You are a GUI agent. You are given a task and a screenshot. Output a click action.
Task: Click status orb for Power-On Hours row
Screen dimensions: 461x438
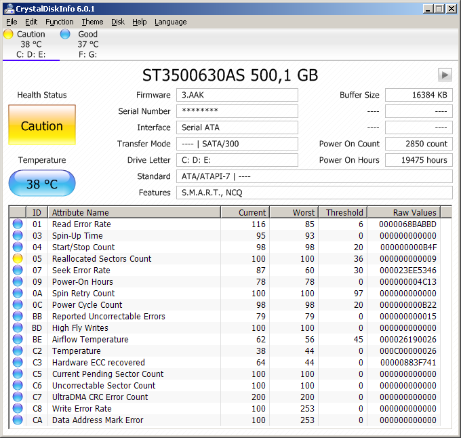pos(18,281)
